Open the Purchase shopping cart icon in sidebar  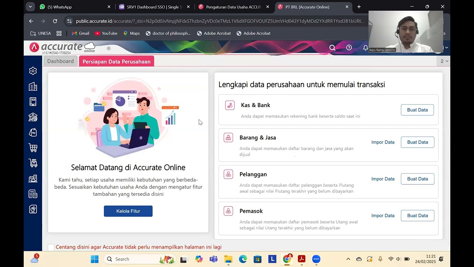33,148
